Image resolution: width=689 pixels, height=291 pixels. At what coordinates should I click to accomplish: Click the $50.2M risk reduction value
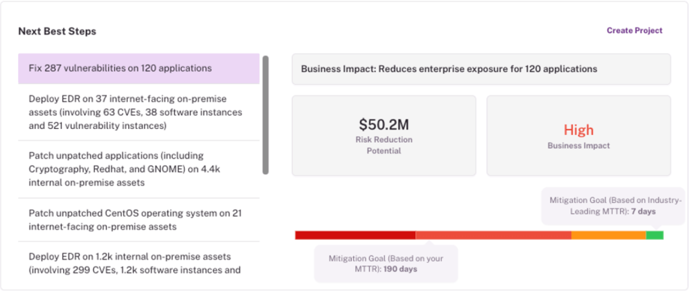(384, 124)
